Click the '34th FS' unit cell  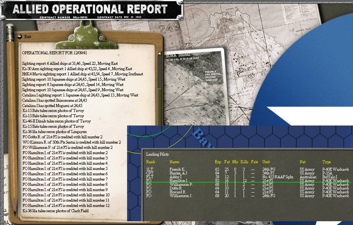[268, 173]
